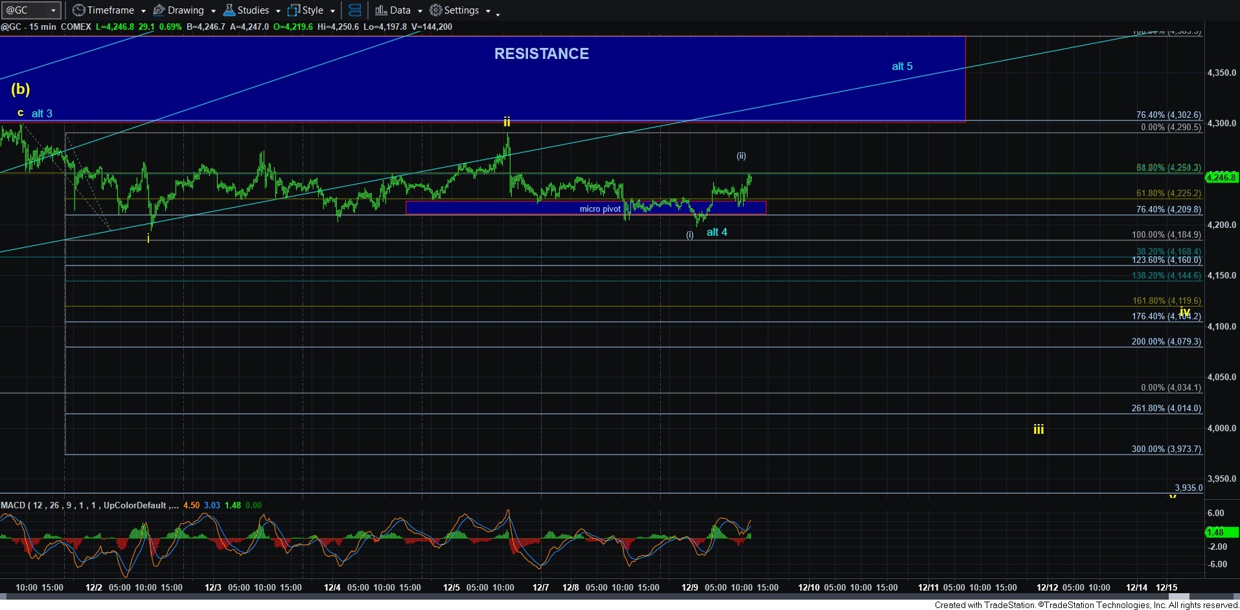Click the Studies flask icon
The height and width of the screenshot is (610, 1240).
pos(229,10)
